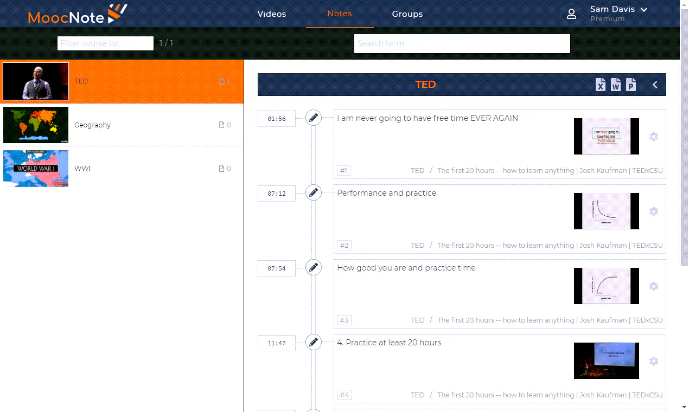Viewport: 689px width, 412px height.
Task: Click the scrollbar down arrow
Action: (x=684, y=408)
